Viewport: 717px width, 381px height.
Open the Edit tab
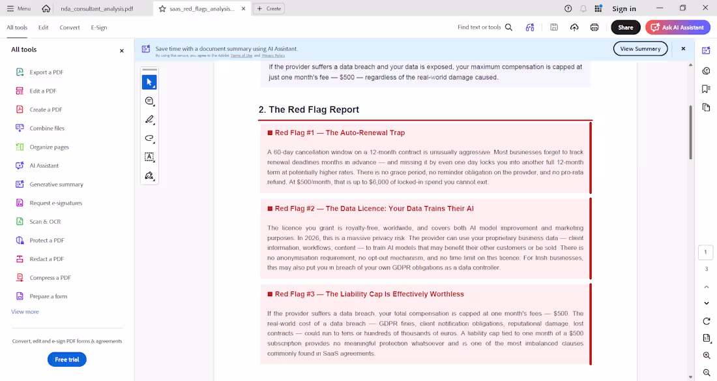coord(44,27)
